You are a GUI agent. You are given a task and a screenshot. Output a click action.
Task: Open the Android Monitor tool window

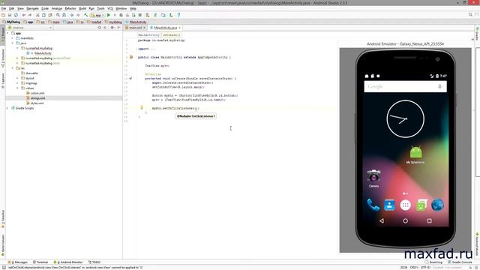pyautogui.click(x=68, y=262)
